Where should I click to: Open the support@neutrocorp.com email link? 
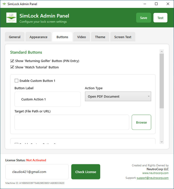pos(152,178)
